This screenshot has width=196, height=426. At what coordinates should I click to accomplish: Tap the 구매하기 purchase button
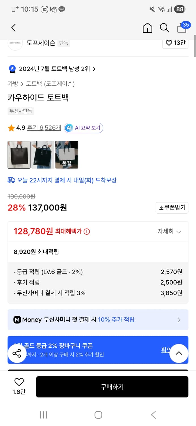[x=112, y=387]
